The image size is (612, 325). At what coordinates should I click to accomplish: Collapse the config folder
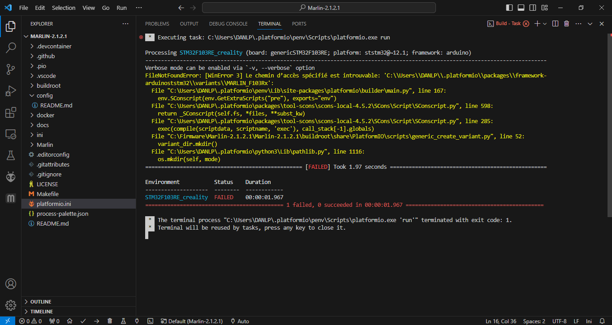(x=78, y=95)
